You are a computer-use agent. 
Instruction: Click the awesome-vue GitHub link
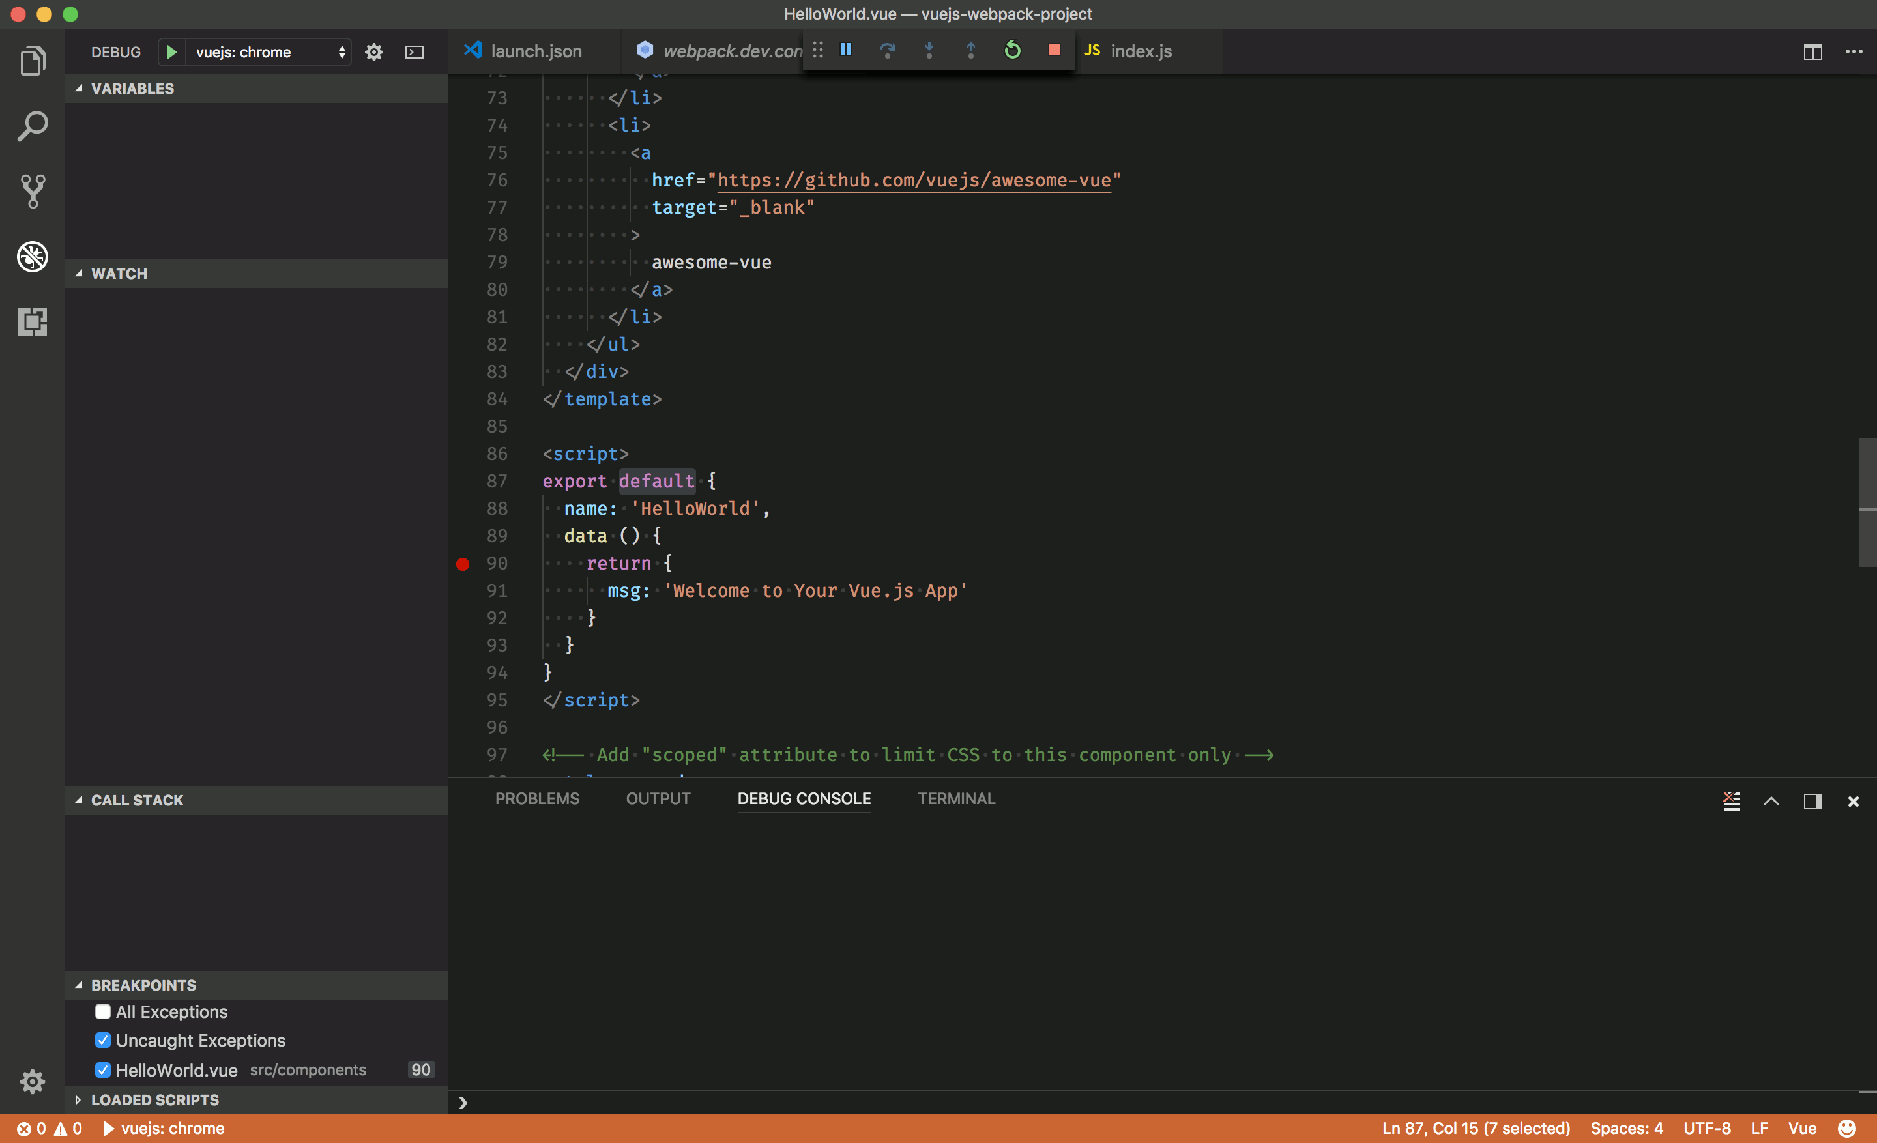[x=914, y=180]
